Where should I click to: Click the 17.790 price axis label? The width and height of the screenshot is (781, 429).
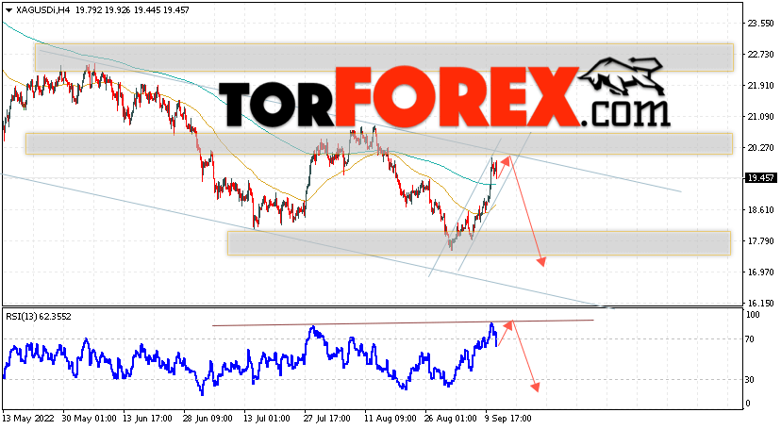pos(760,241)
